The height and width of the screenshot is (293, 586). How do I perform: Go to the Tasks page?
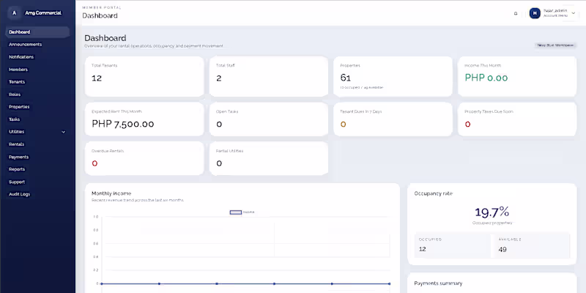coord(14,119)
